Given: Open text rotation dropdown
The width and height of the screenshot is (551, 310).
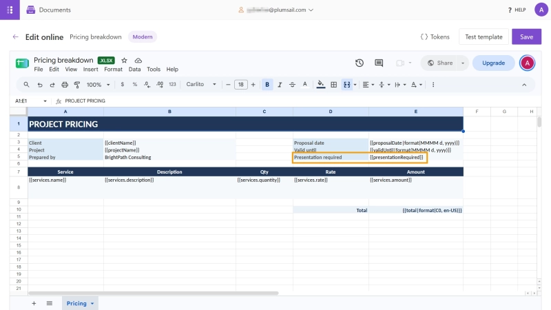Looking at the screenshot, I should pos(417,85).
